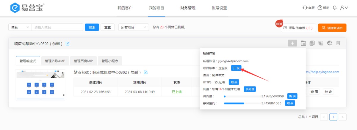
Task: Go to 我的项目 menu
Action: coord(156,8)
